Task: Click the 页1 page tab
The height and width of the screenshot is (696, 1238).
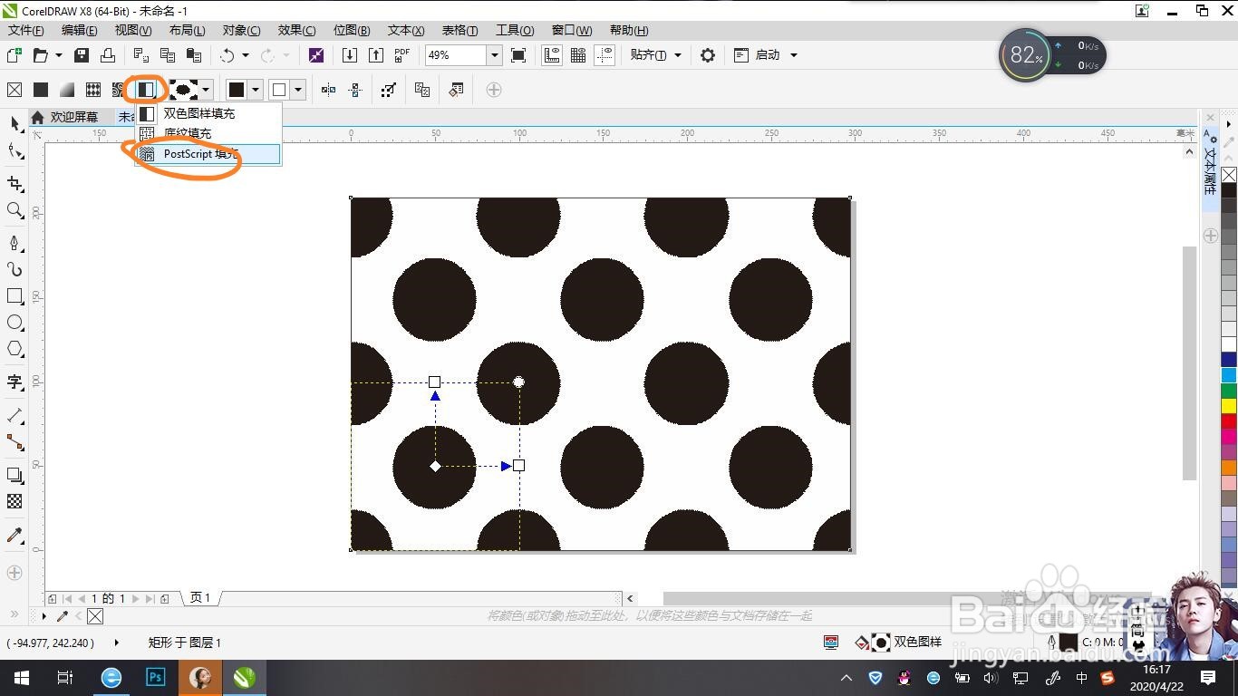Action: pyautogui.click(x=200, y=598)
